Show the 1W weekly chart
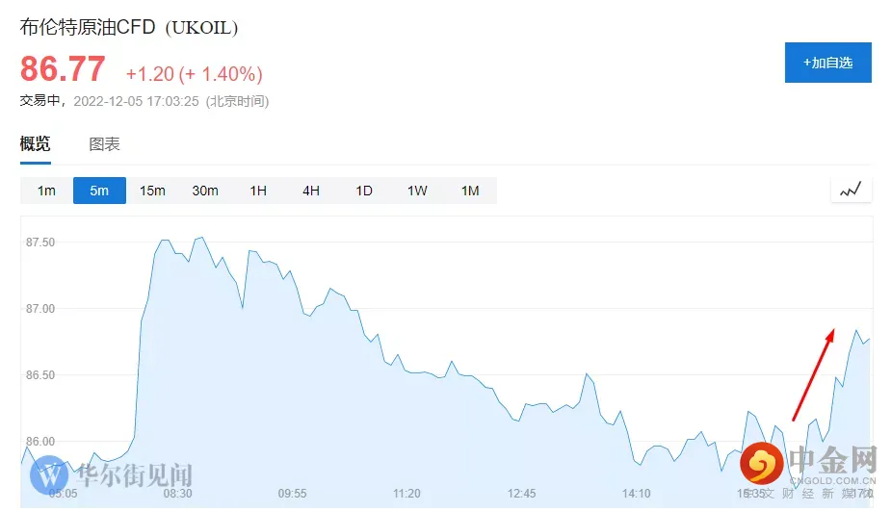The width and height of the screenshot is (891, 511). 417,191
